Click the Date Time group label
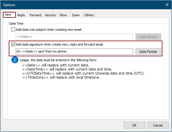 tap(16, 23)
